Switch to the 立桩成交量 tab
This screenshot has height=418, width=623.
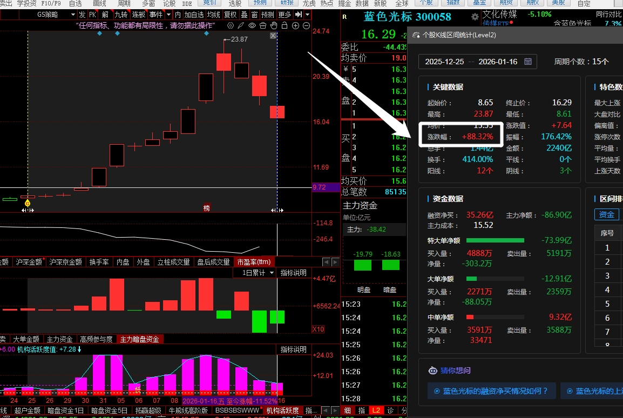(174, 262)
